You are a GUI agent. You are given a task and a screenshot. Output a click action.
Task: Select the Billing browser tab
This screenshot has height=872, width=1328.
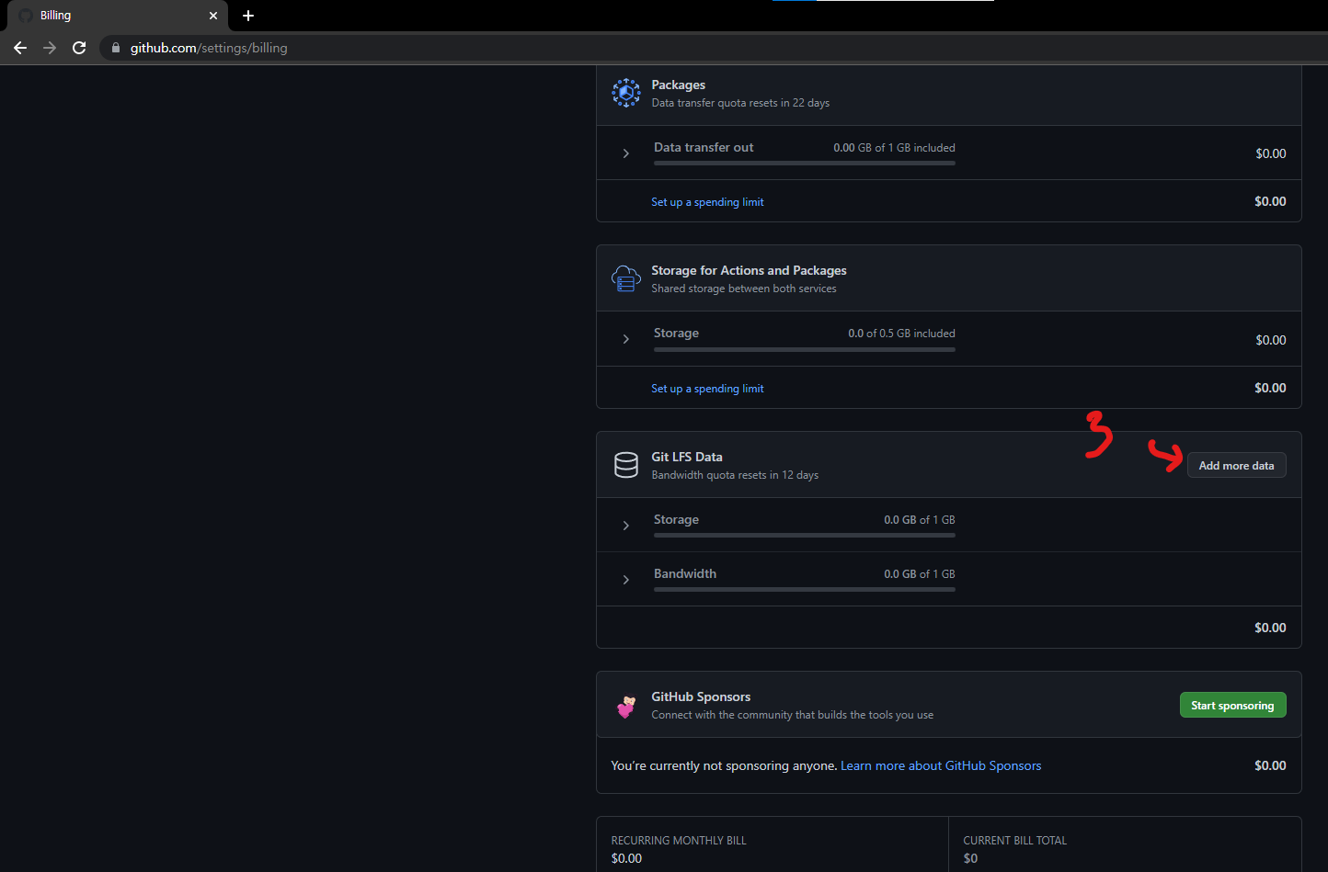tap(118, 16)
